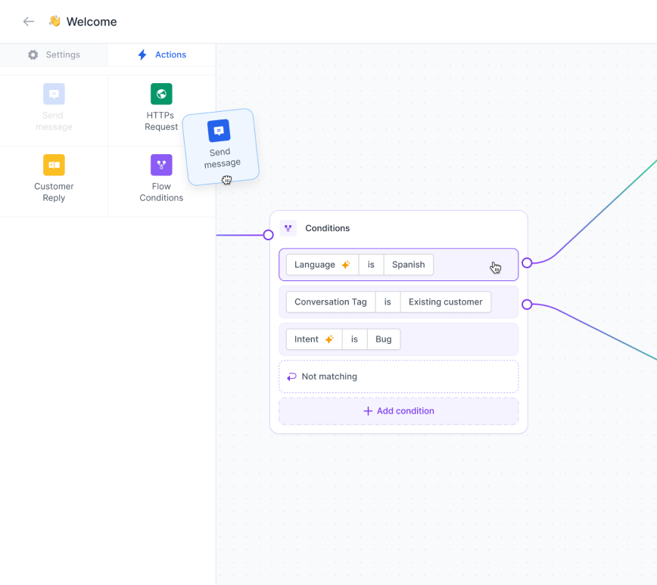Click the Flow Conditions label

(161, 192)
